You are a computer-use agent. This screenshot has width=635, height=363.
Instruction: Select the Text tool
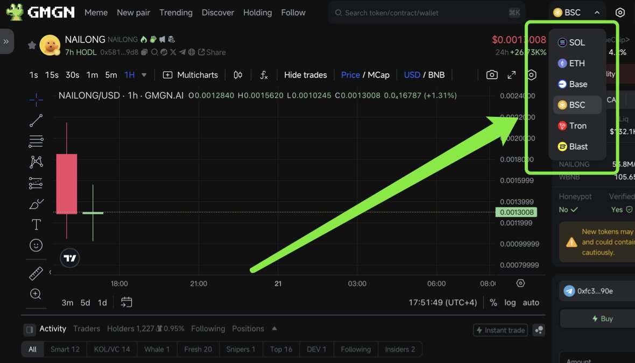[36, 225]
